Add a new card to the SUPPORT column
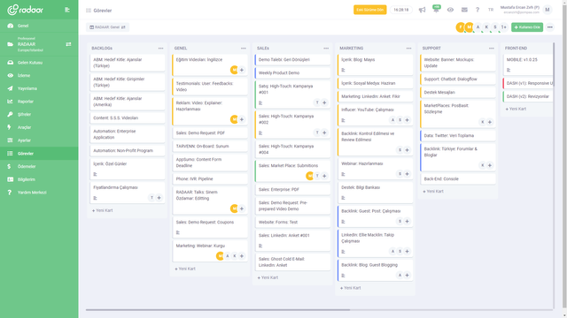The width and height of the screenshot is (567, 318). (x=433, y=191)
